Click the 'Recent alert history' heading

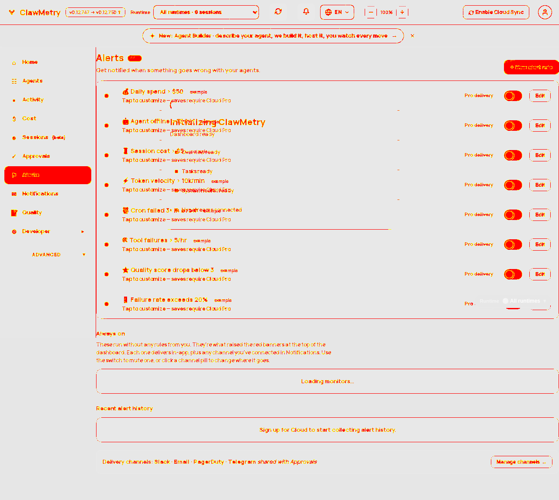click(124, 409)
